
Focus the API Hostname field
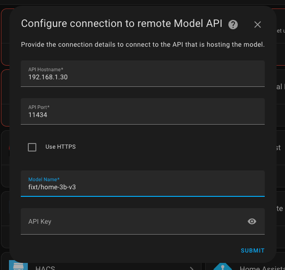click(142, 74)
